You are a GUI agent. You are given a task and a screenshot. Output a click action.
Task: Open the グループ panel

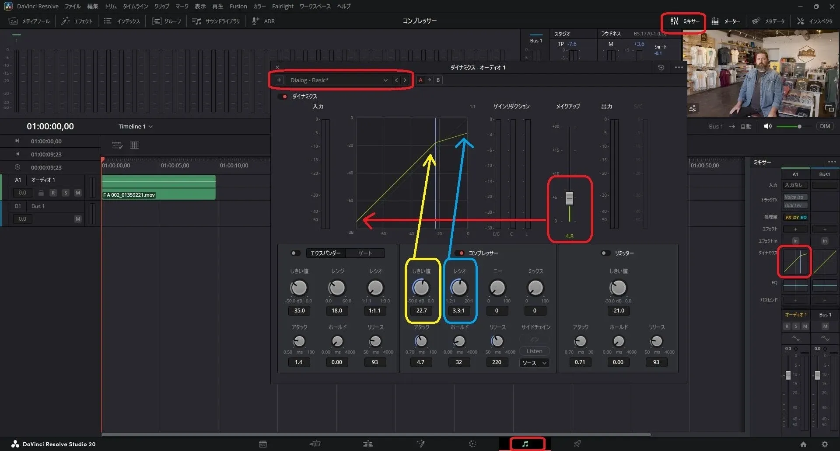166,21
